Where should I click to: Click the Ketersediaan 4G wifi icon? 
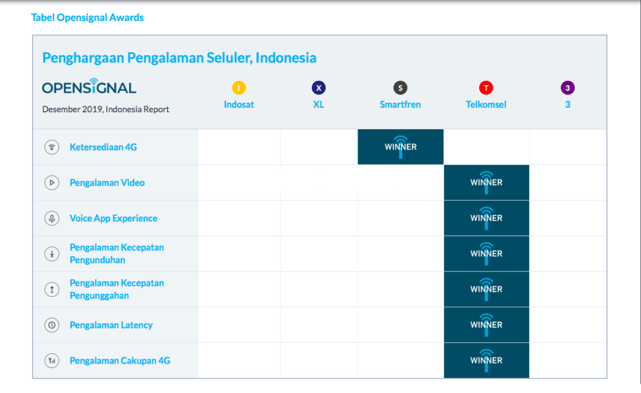pos(51,146)
